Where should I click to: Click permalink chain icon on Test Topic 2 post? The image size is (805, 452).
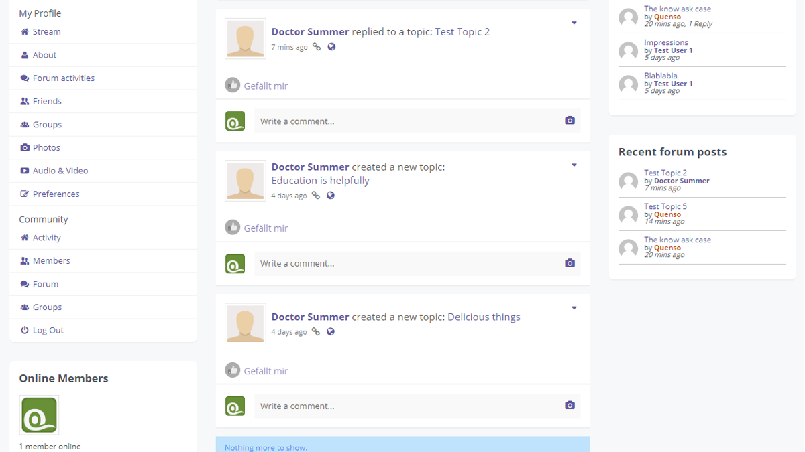(x=317, y=47)
